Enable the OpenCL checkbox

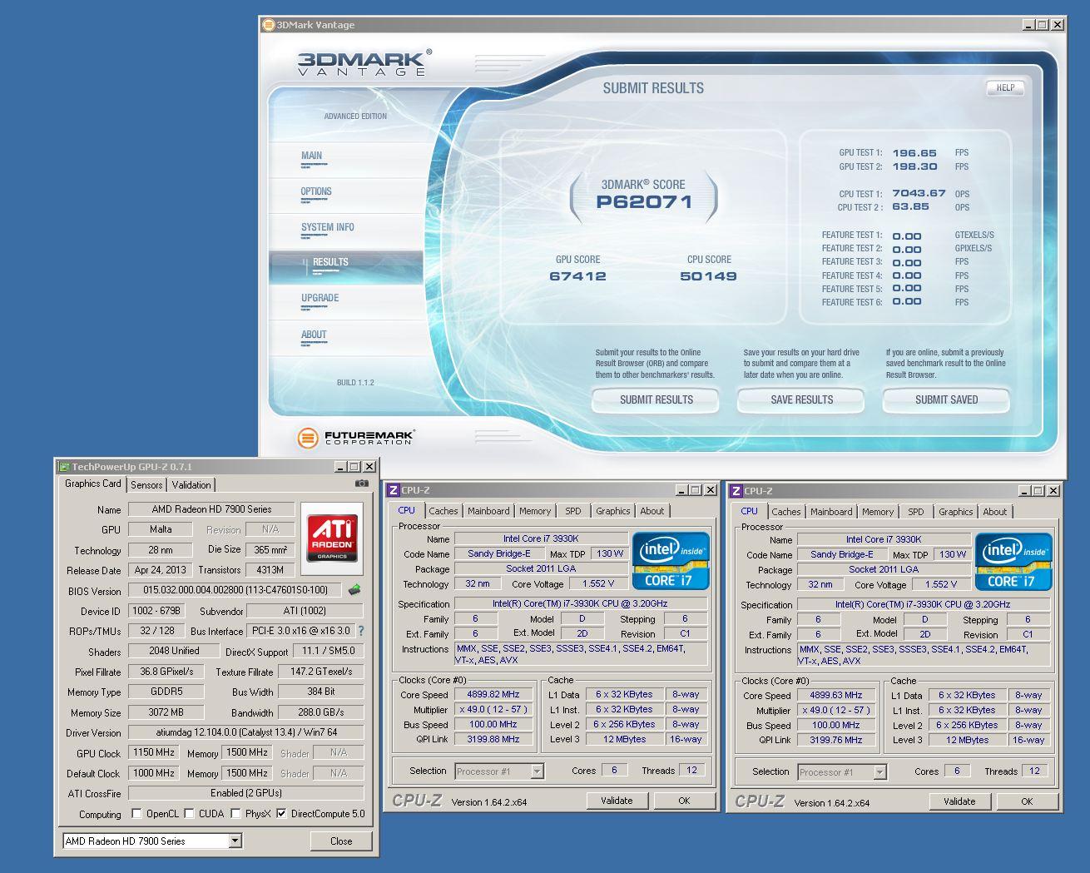[137, 814]
